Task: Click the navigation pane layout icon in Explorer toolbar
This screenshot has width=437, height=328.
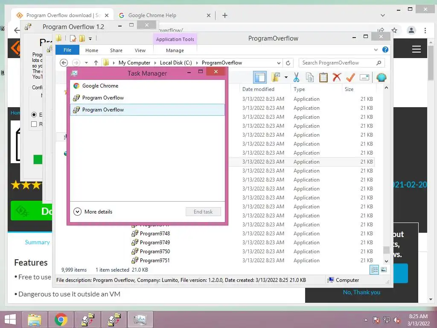Action: [260, 77]
